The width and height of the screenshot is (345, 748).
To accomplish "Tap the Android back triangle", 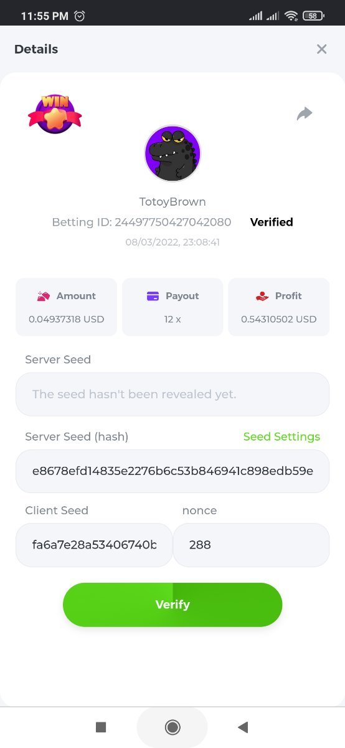I will tap(243, 727).
